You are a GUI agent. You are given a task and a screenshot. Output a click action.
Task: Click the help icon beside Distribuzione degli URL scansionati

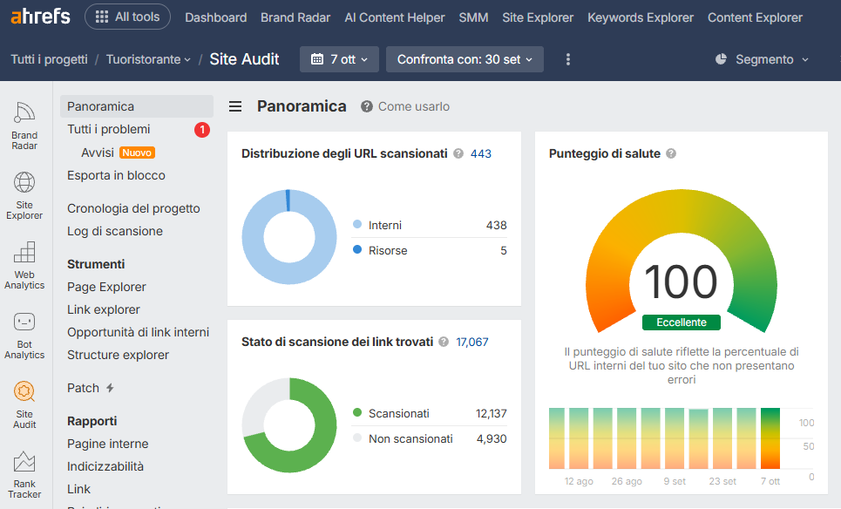tap(458, 153)
